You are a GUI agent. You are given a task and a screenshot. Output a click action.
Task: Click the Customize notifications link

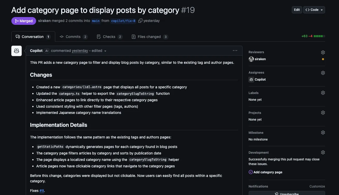tap(317, 186)
